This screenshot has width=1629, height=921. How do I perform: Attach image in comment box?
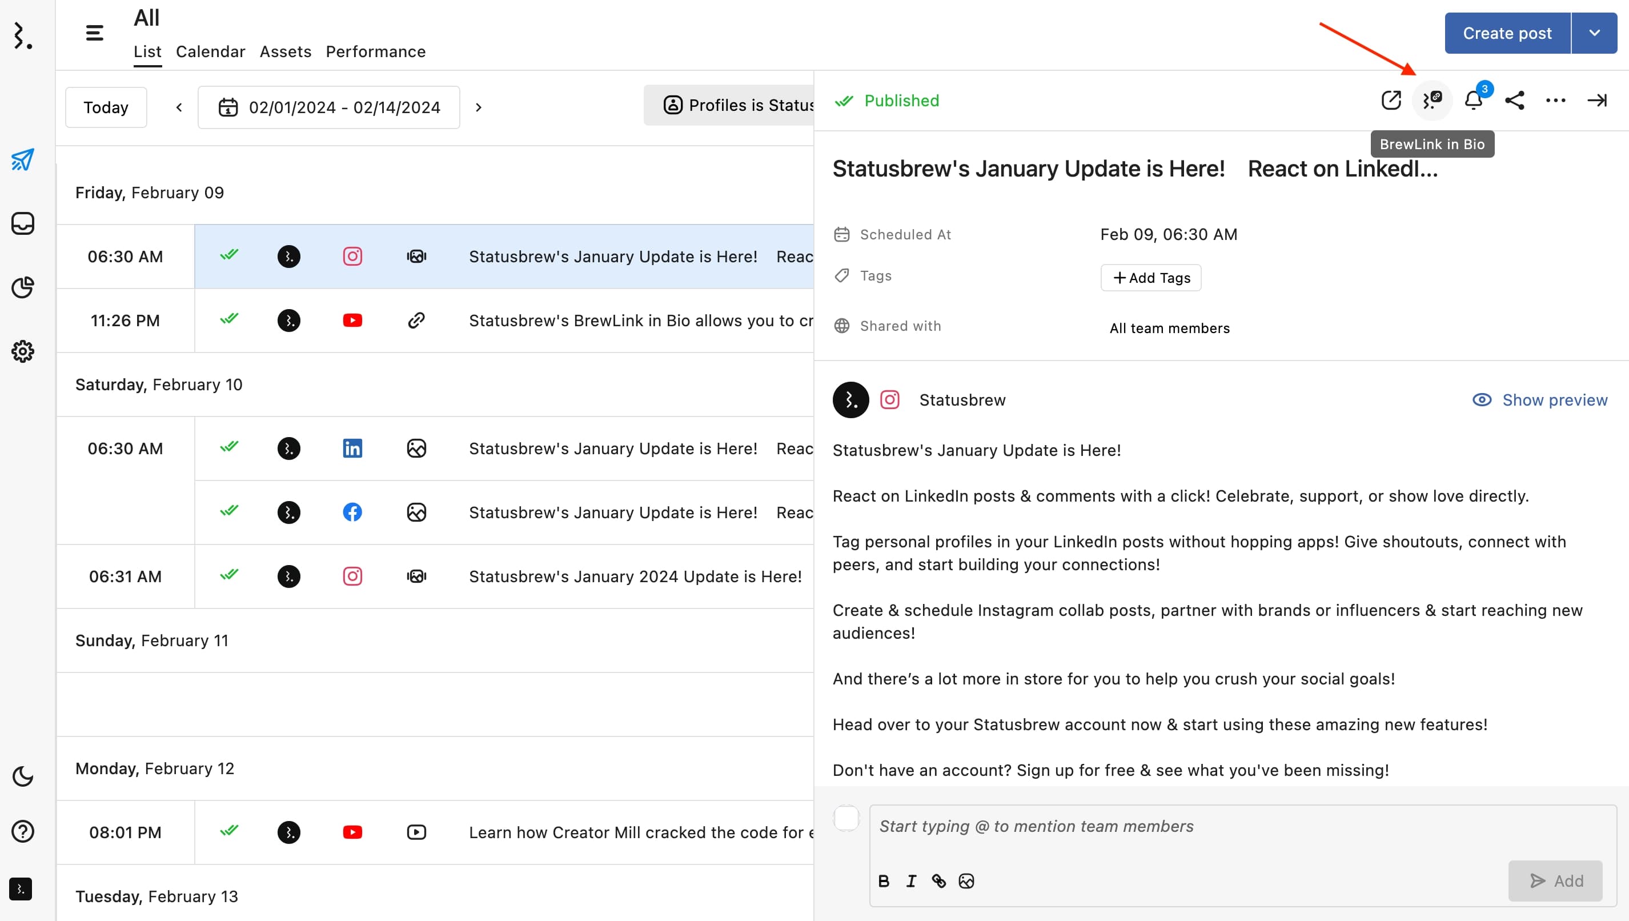[966, 881]
